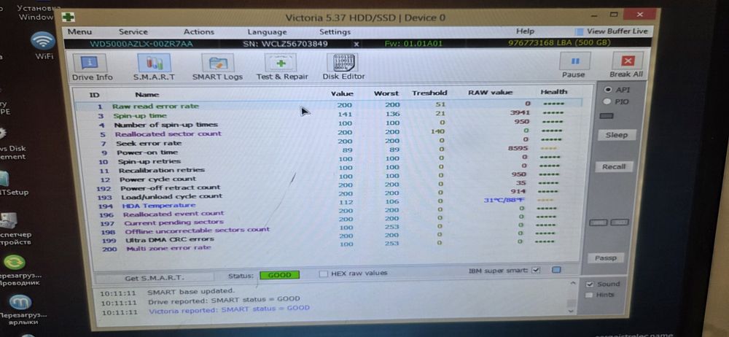
Task: Click the Break All icon
Action: coord(626,65)
